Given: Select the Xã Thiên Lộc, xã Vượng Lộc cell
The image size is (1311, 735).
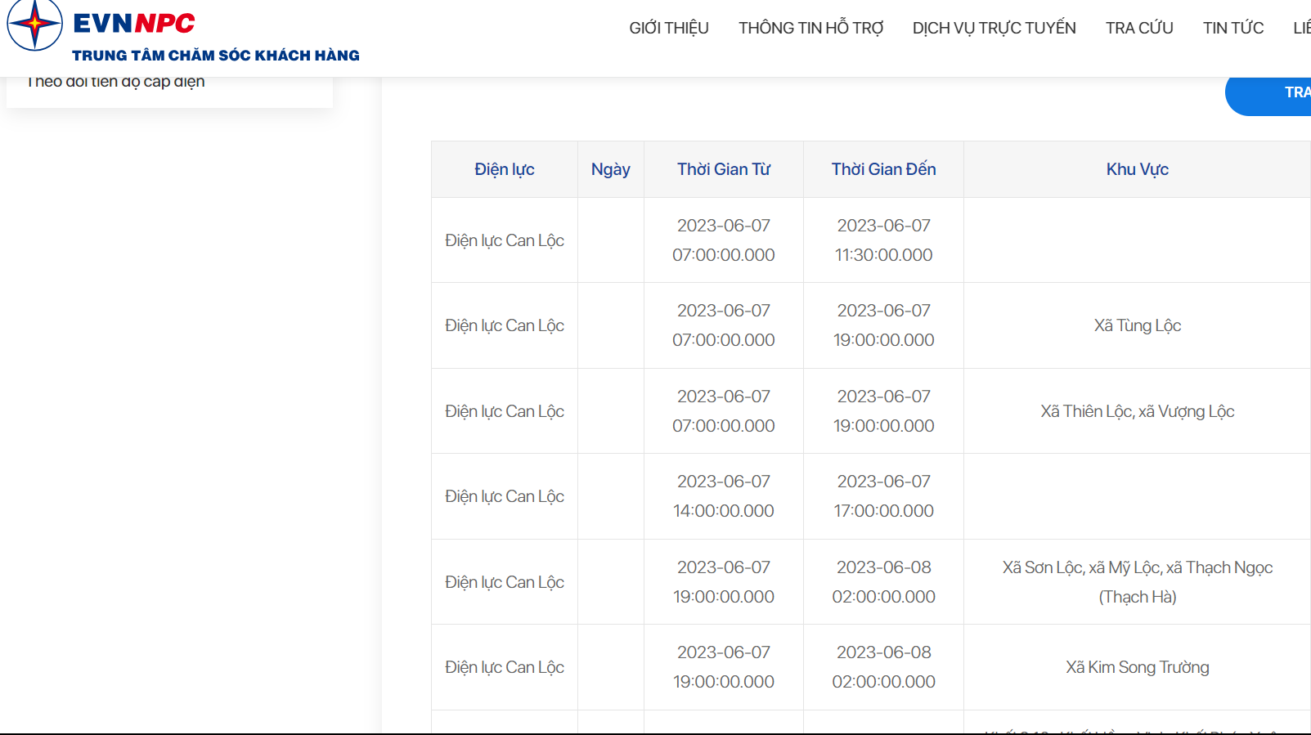Looking at the screenshot, I should [1137, 411].
